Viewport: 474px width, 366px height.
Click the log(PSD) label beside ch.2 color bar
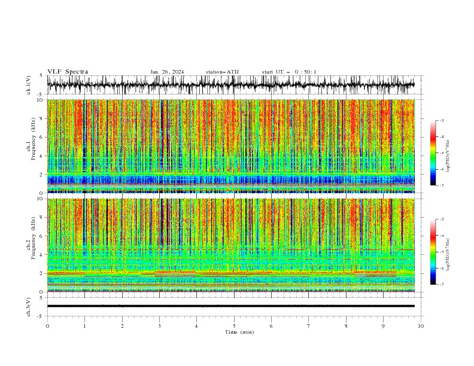coord(448,254)
